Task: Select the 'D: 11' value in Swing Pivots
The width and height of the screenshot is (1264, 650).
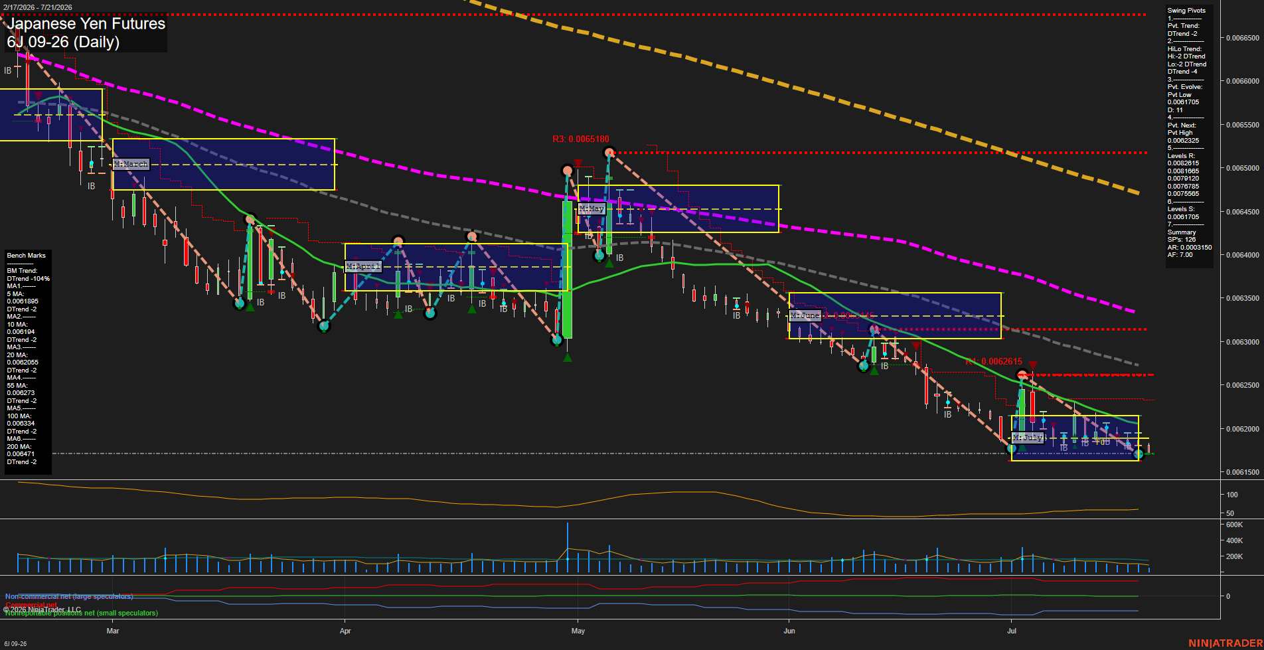Action: point(1175,110)
